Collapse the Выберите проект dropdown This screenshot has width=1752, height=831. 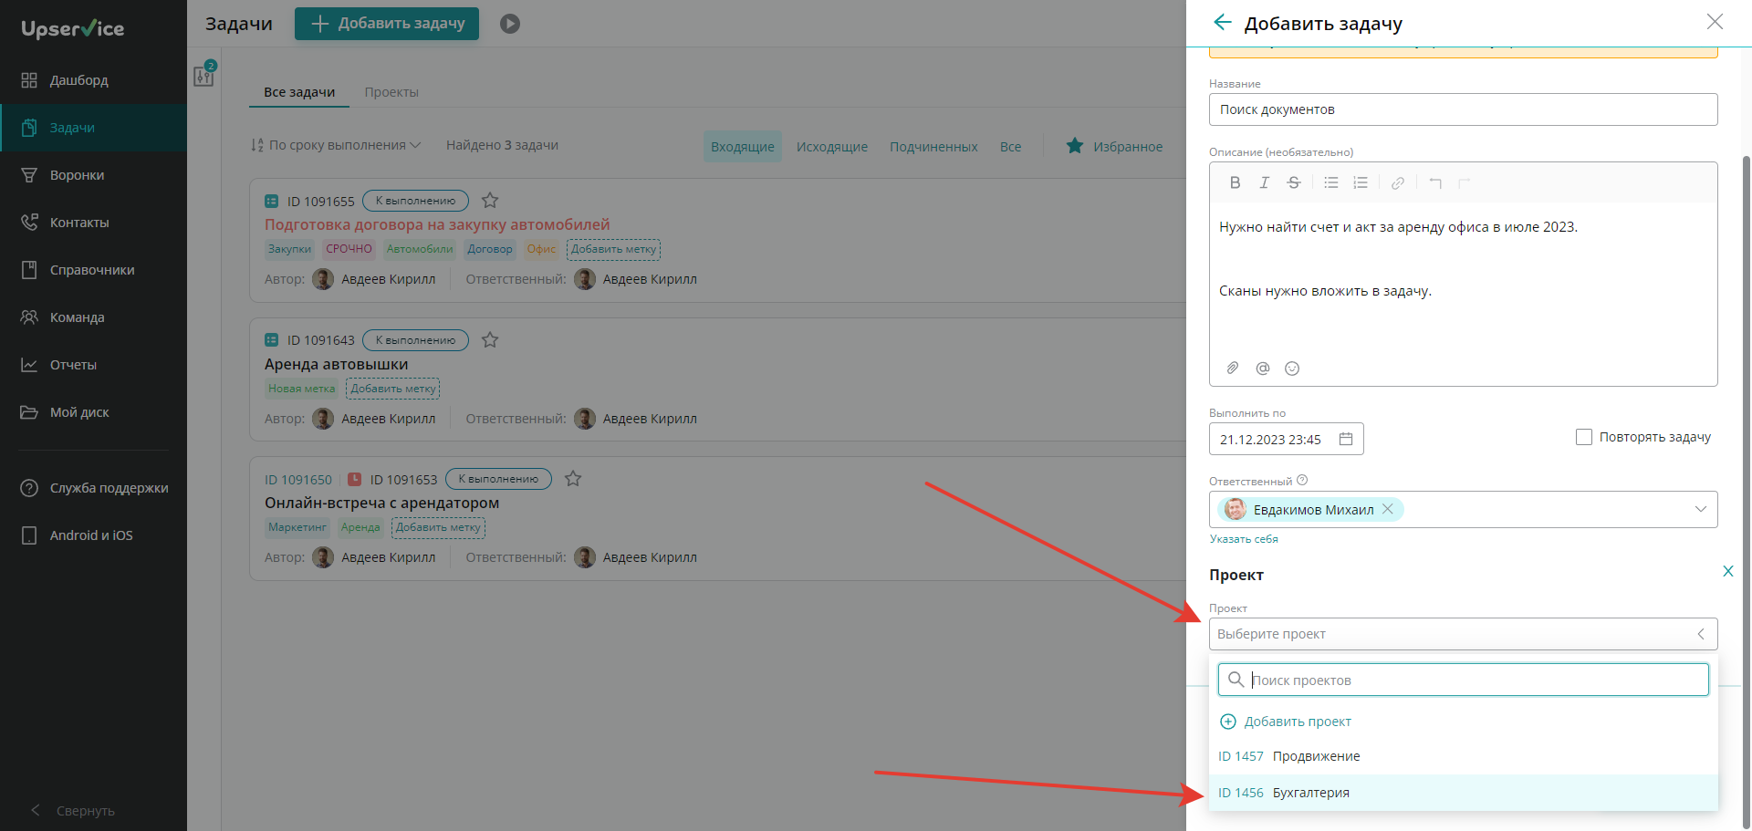(1701, 634)
